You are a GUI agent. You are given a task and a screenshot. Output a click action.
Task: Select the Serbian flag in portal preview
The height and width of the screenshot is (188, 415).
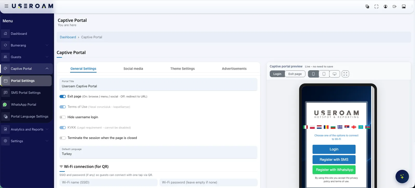(347, 127)
